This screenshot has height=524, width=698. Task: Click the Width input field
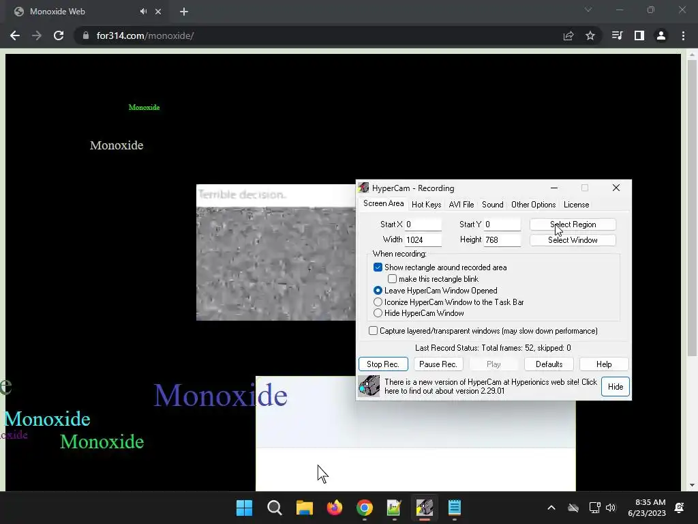click(x=423, y=240)
